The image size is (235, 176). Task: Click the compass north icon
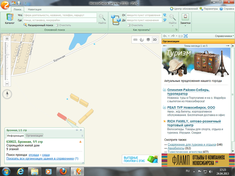(7, 94)
